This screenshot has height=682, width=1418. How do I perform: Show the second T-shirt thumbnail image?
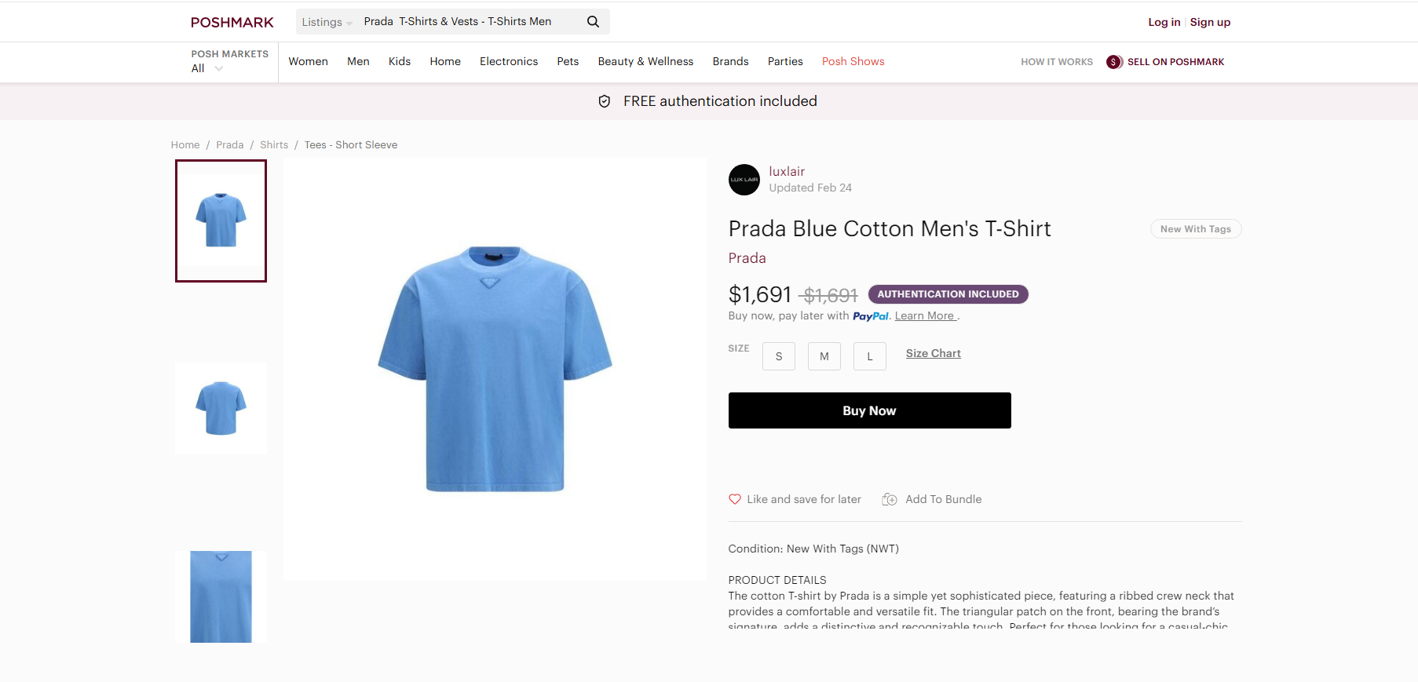point(221,408)
